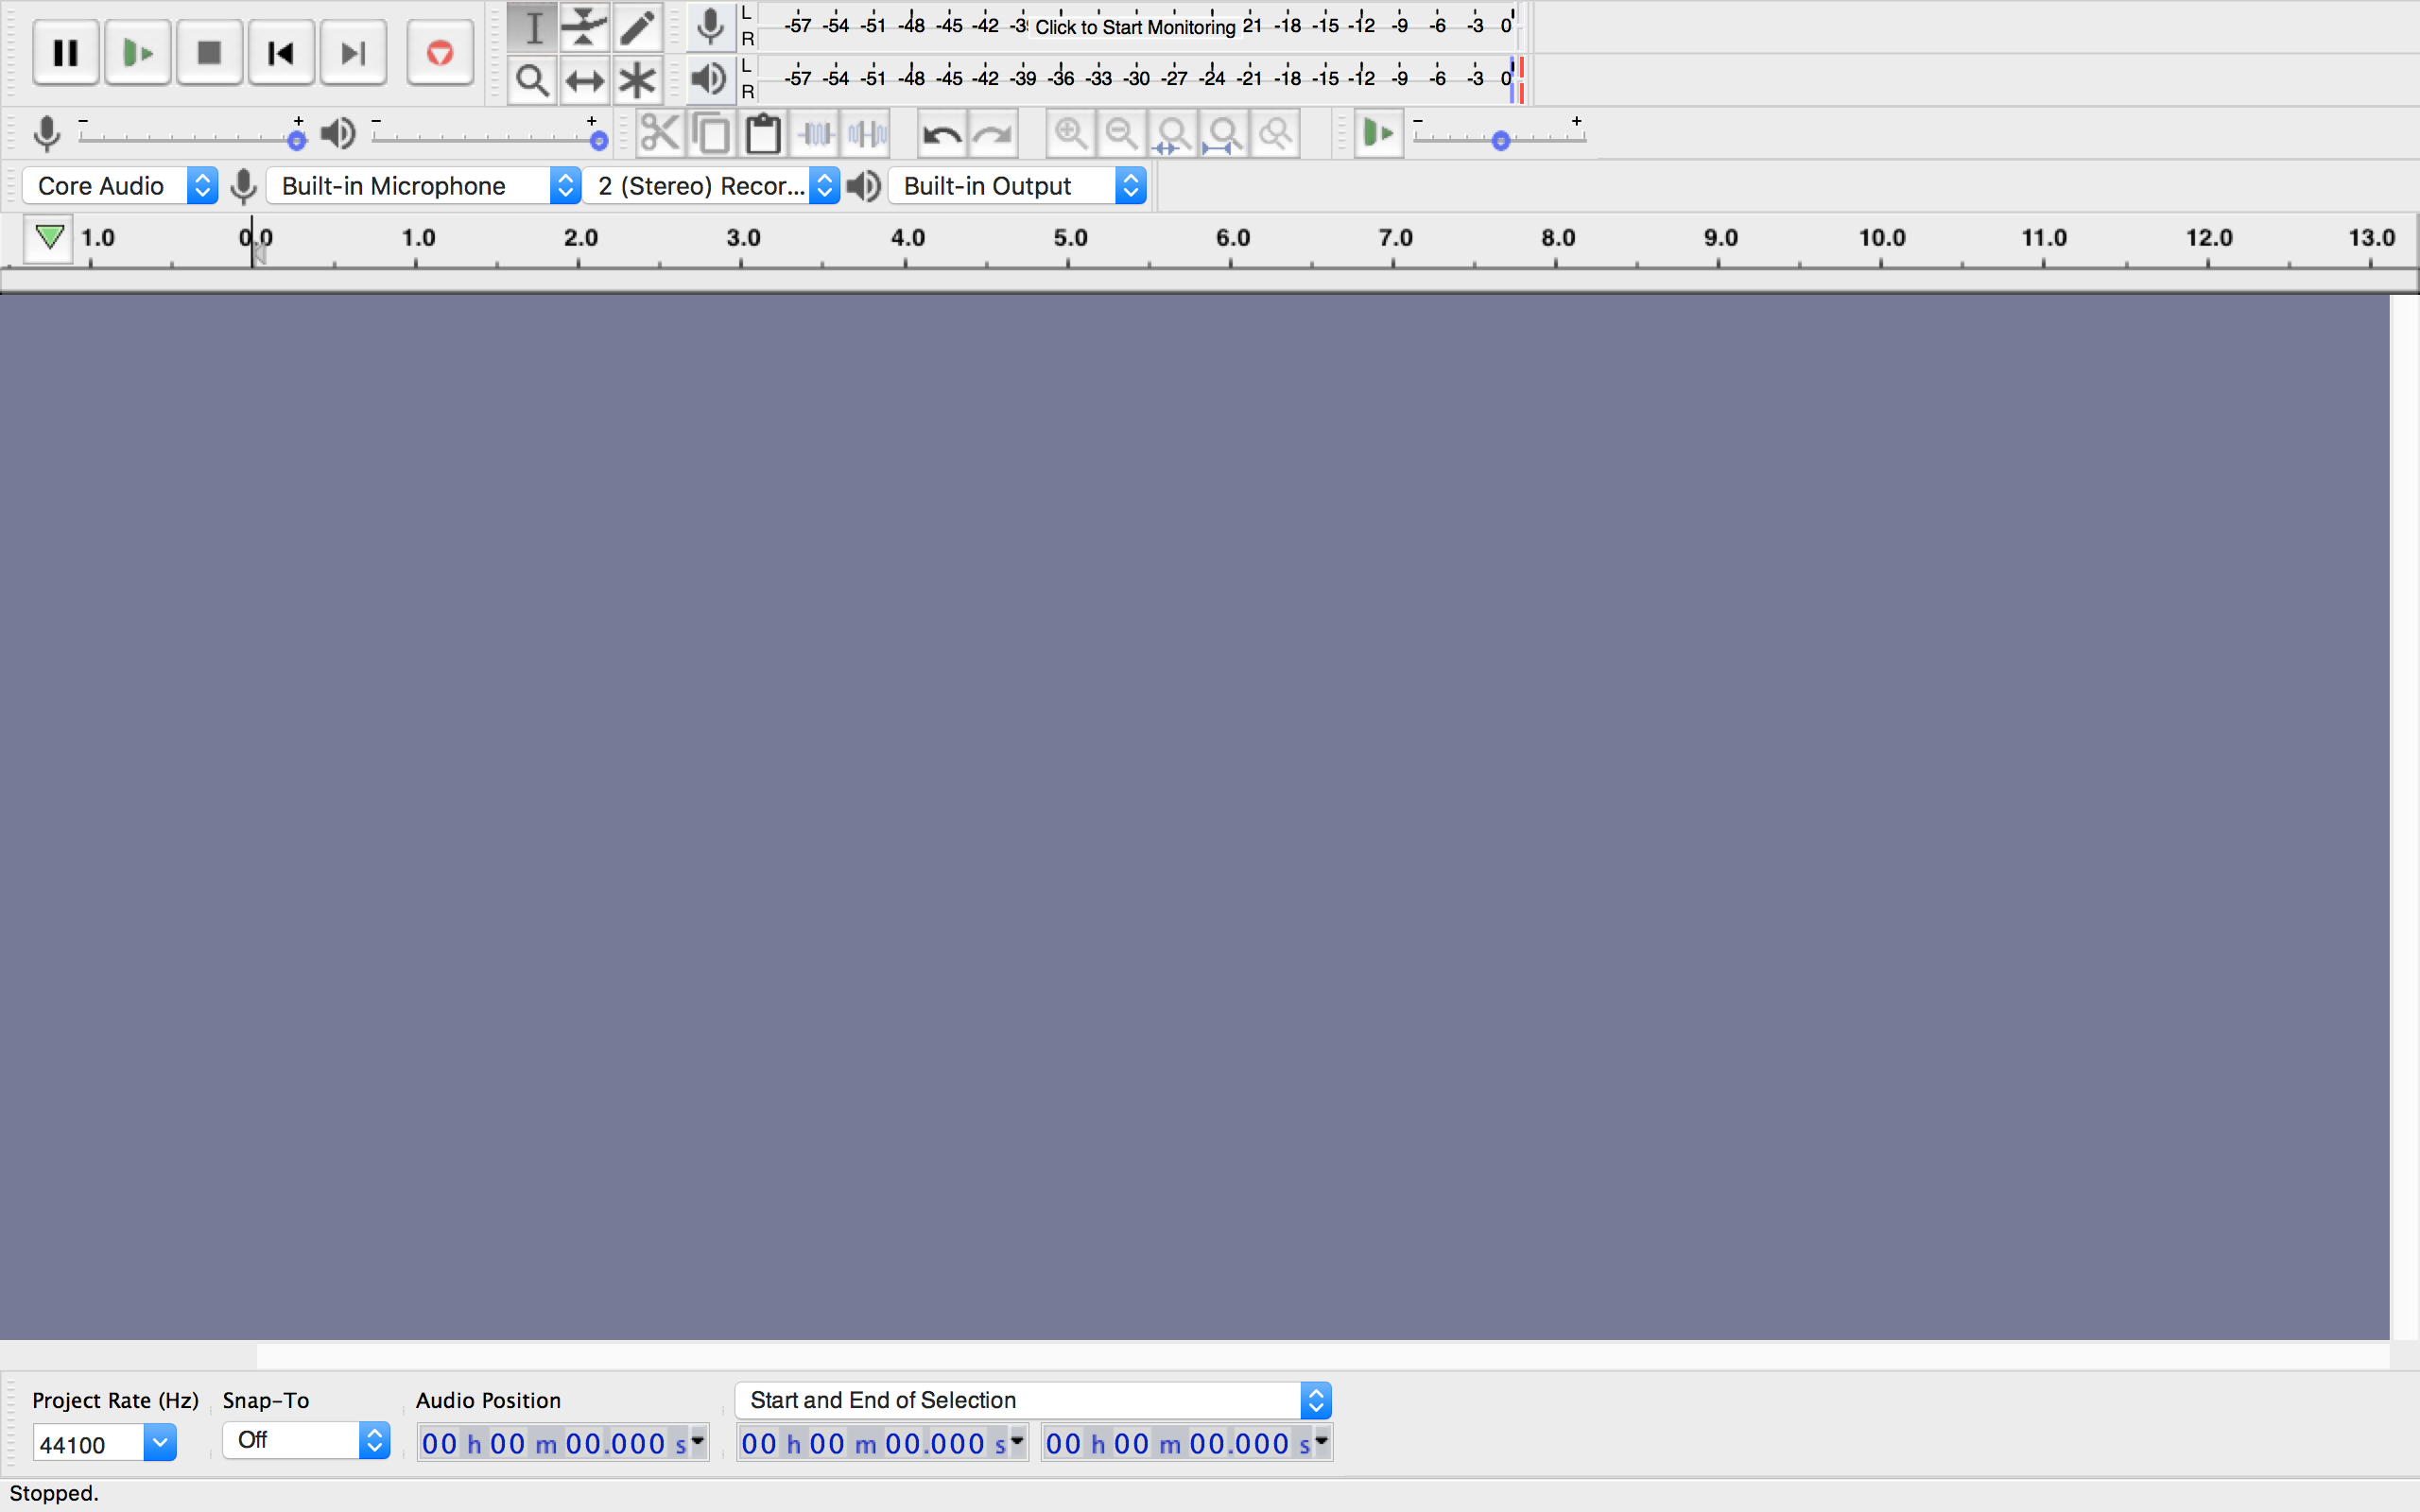Viewport: 2420px width, 1512px height.
Task: Select the Selection tool
Action: point(533,27)
